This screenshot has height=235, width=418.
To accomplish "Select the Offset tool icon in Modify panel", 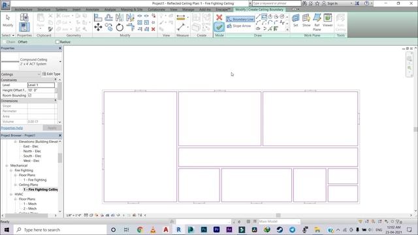I will tap(109, 18).
